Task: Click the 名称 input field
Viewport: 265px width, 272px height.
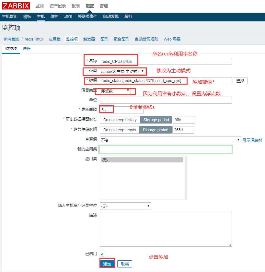Action: click(166, 61)
